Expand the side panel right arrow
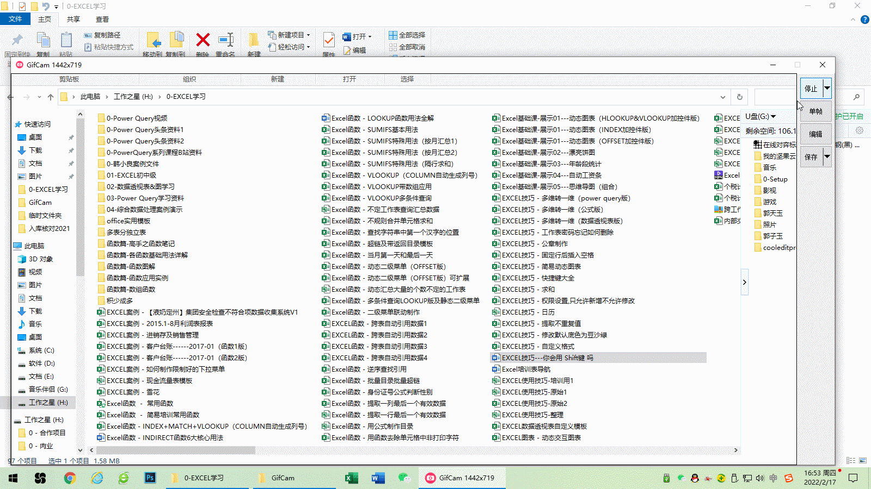 (x=744, y=282)
